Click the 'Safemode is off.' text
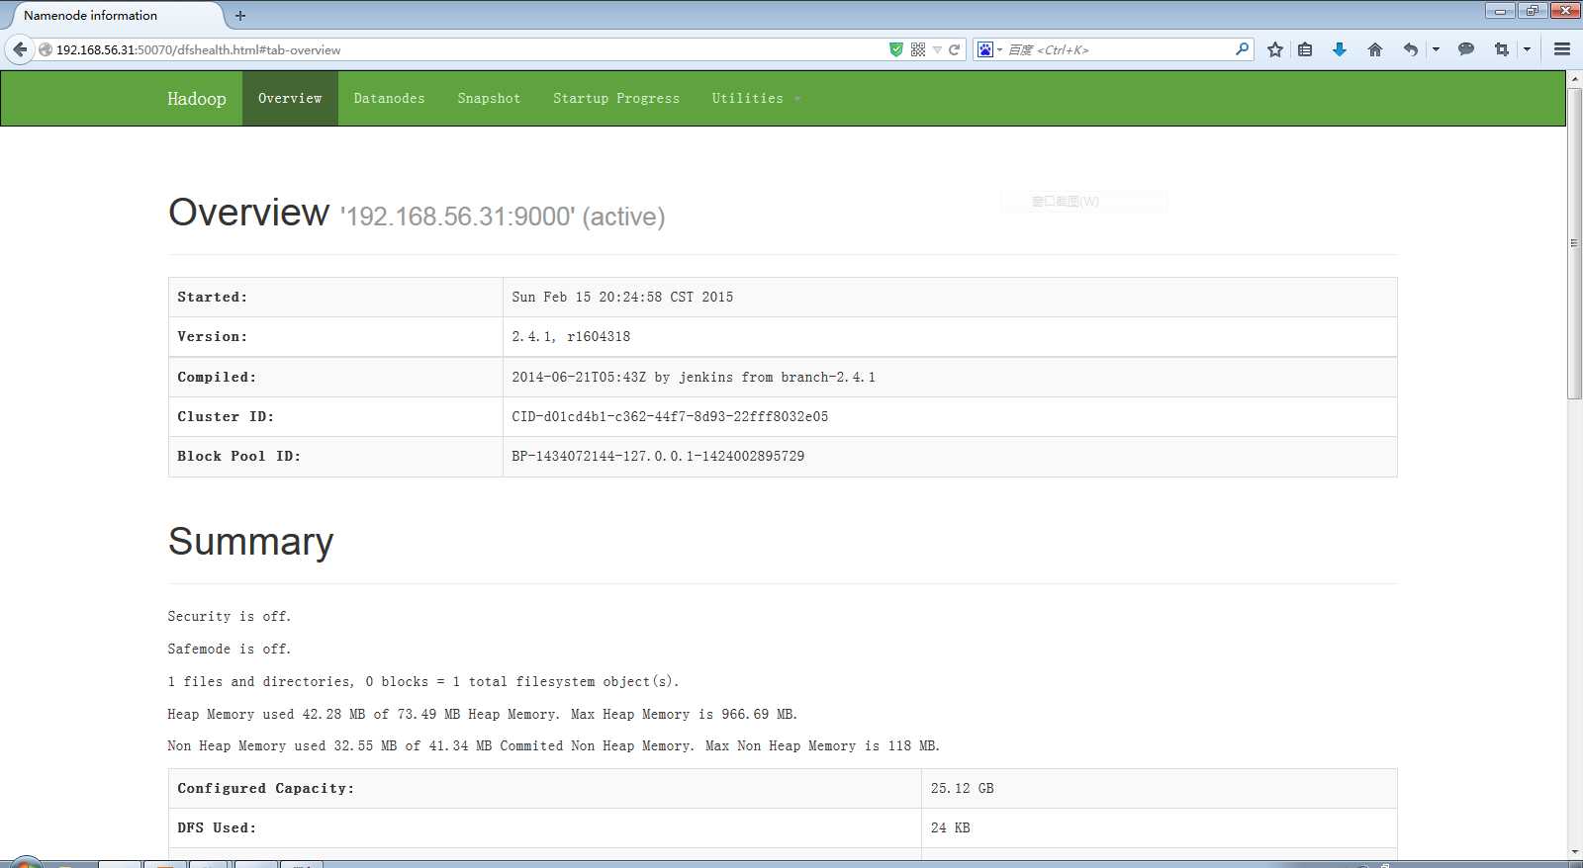1583x868 pixels. pyautogui.click(x=230, y=649)
